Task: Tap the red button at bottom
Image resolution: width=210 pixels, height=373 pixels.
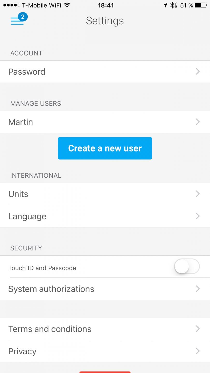Action: tap(105, 372)
